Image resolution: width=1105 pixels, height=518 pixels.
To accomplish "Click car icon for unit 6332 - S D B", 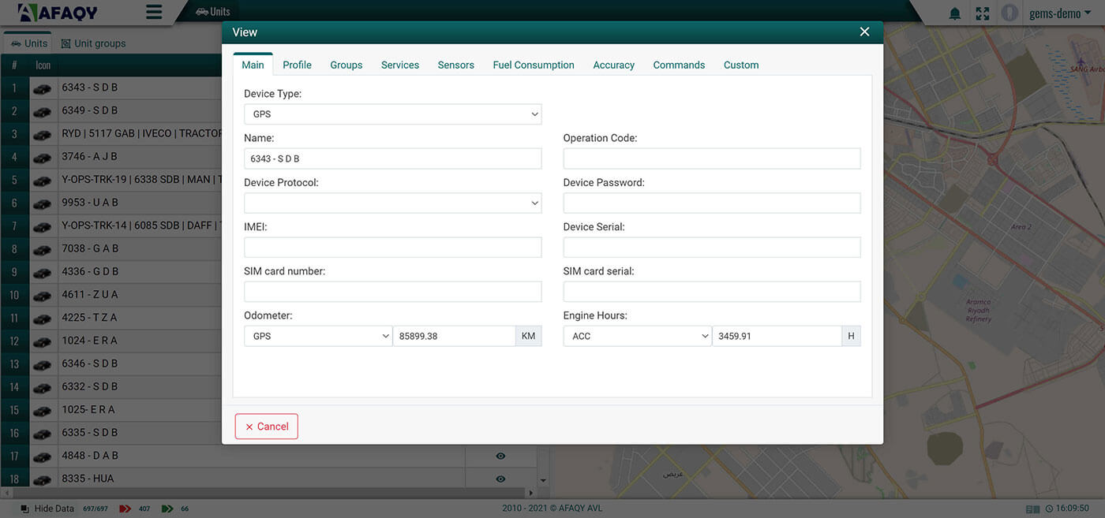I will 43,388.
